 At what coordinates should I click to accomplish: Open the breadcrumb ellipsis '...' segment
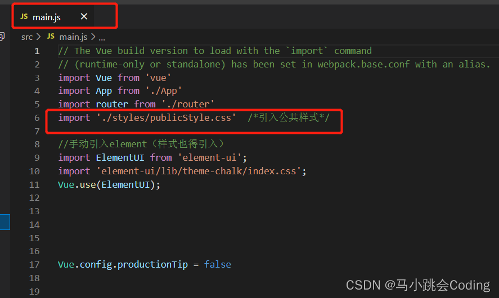102,38
